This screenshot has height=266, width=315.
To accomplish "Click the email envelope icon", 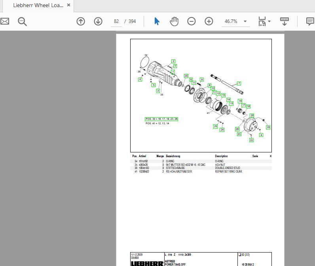I will (5, 21).
